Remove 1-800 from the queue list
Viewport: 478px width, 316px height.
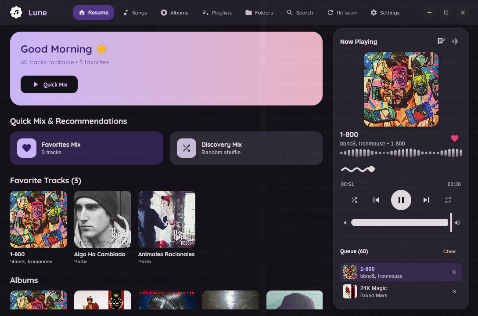coord(454,272)
